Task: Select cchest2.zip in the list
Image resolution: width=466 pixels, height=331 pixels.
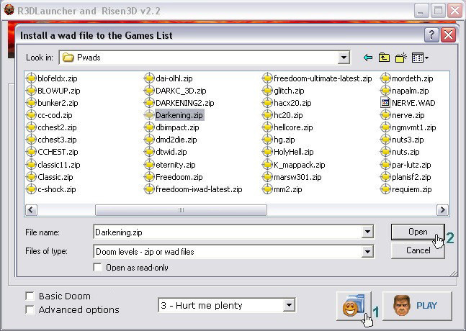Action: tap(57, 127)
